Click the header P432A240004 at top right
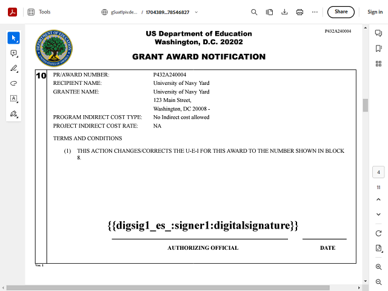Screen dimensions: 388x291 coord(338,31)
